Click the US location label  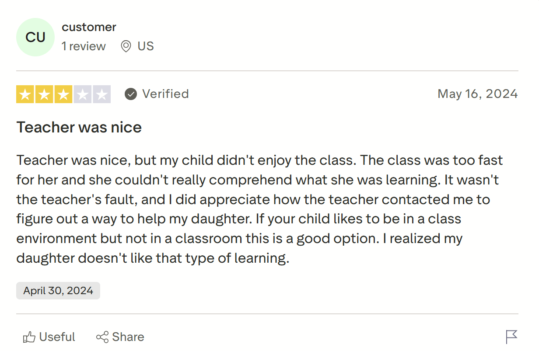point(146,46)
